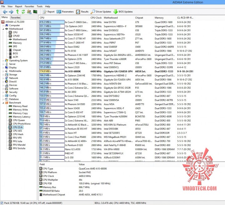Check for BIOS Updates

pos(123,12)
